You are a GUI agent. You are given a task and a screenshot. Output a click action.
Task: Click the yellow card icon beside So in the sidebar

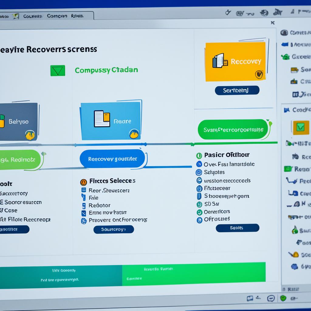[x=294, y=70]
